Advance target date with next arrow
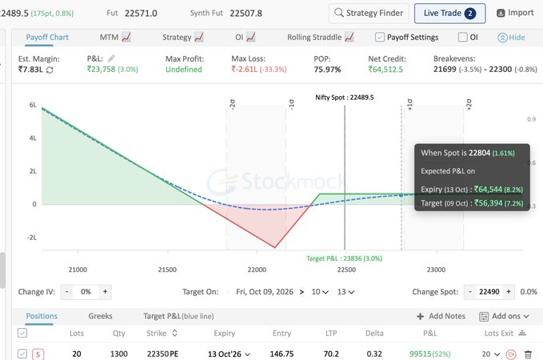This screenshot has height=360, width=543. pos(302,292)
